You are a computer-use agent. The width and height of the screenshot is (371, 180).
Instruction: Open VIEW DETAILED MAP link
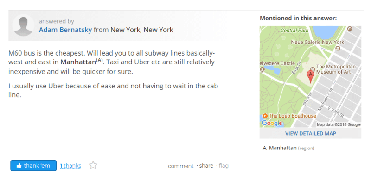point(310,133)
